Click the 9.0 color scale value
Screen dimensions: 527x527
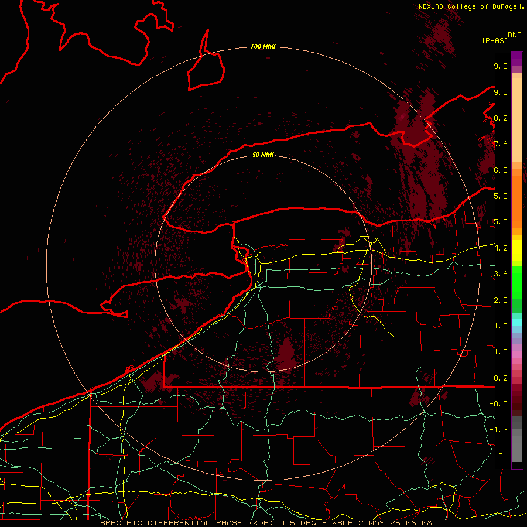(501, 92)
